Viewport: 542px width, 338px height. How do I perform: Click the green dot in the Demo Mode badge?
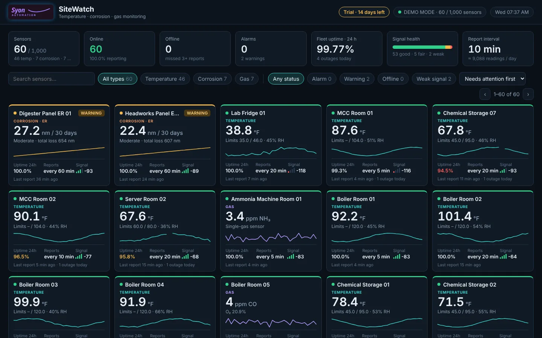pos(400,12)
